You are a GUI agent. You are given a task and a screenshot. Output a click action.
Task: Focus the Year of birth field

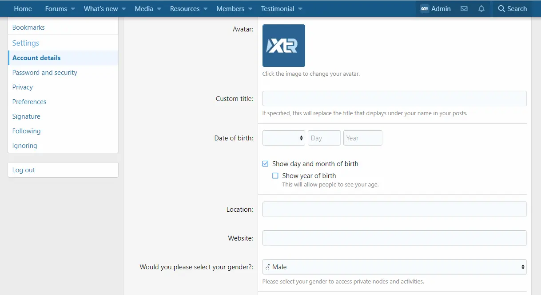click(x=363, y=138)
